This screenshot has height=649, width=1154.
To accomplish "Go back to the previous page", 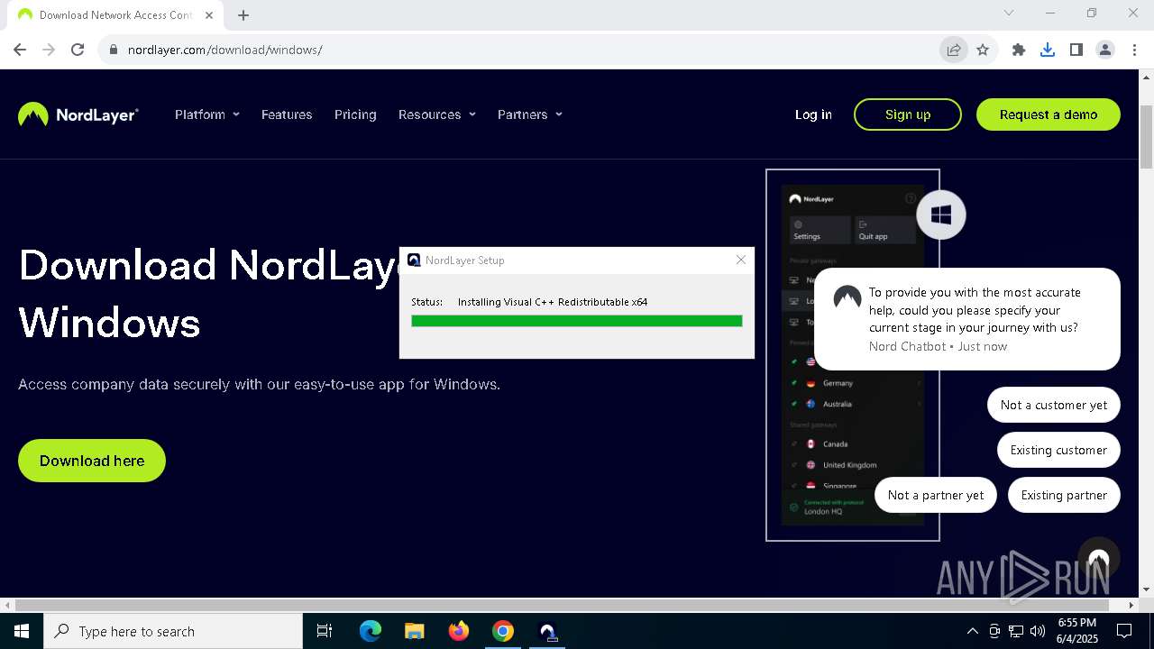I will [x=20, y=50].
